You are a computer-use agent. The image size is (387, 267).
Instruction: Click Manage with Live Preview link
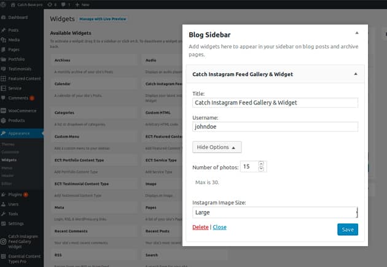(x=103, y=19)
